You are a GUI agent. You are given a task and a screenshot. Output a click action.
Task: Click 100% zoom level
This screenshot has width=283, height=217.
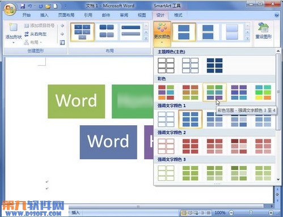(x=220, y=213)
